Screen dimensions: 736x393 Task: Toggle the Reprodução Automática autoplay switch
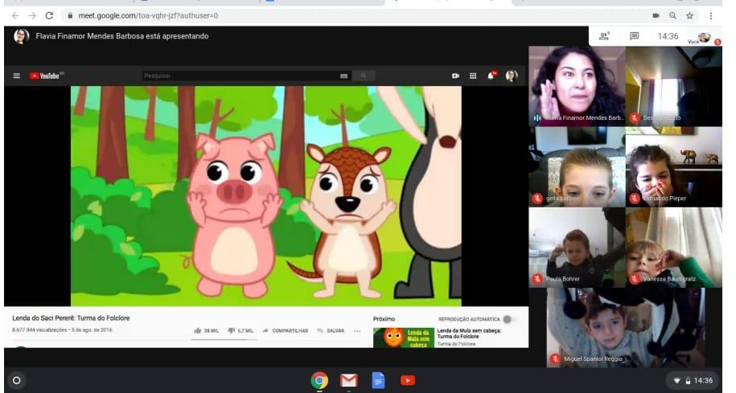point(508,319)
